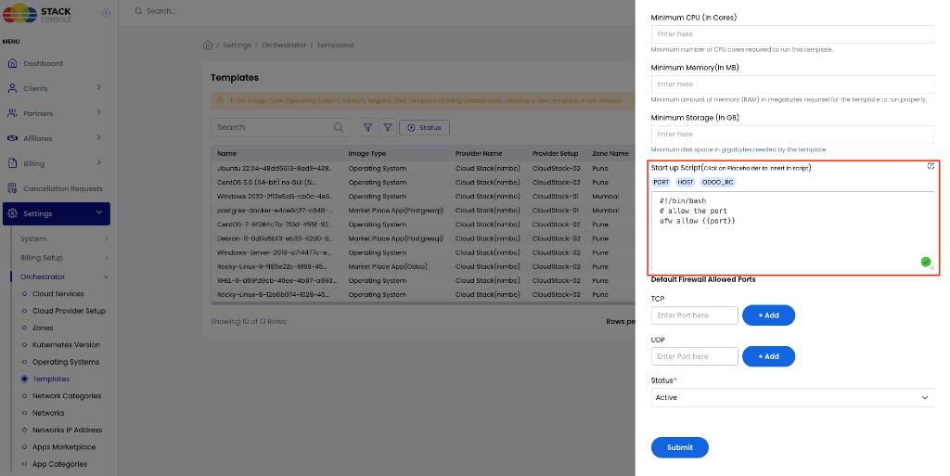
Task: Insert the ODOO_RC placeholder chip
Action: (717, 182)
